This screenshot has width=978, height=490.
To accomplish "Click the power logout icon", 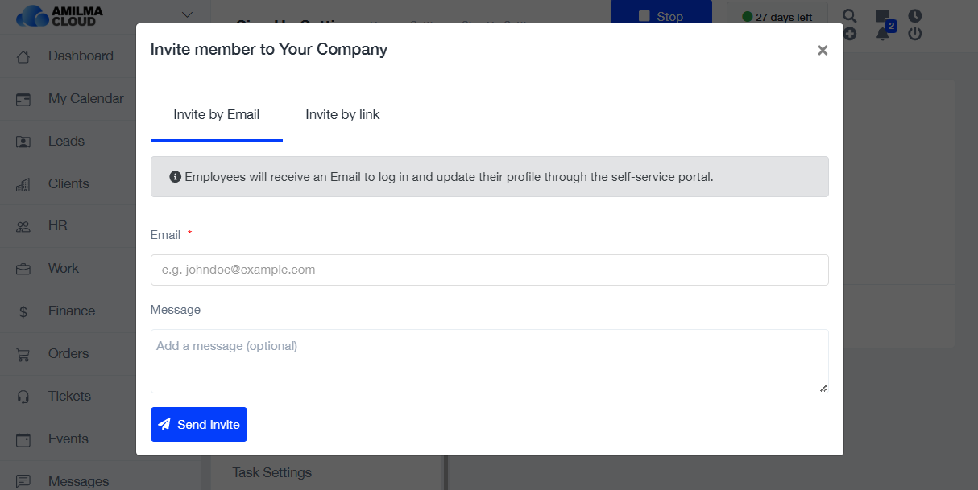I will (x=914, y=34).
